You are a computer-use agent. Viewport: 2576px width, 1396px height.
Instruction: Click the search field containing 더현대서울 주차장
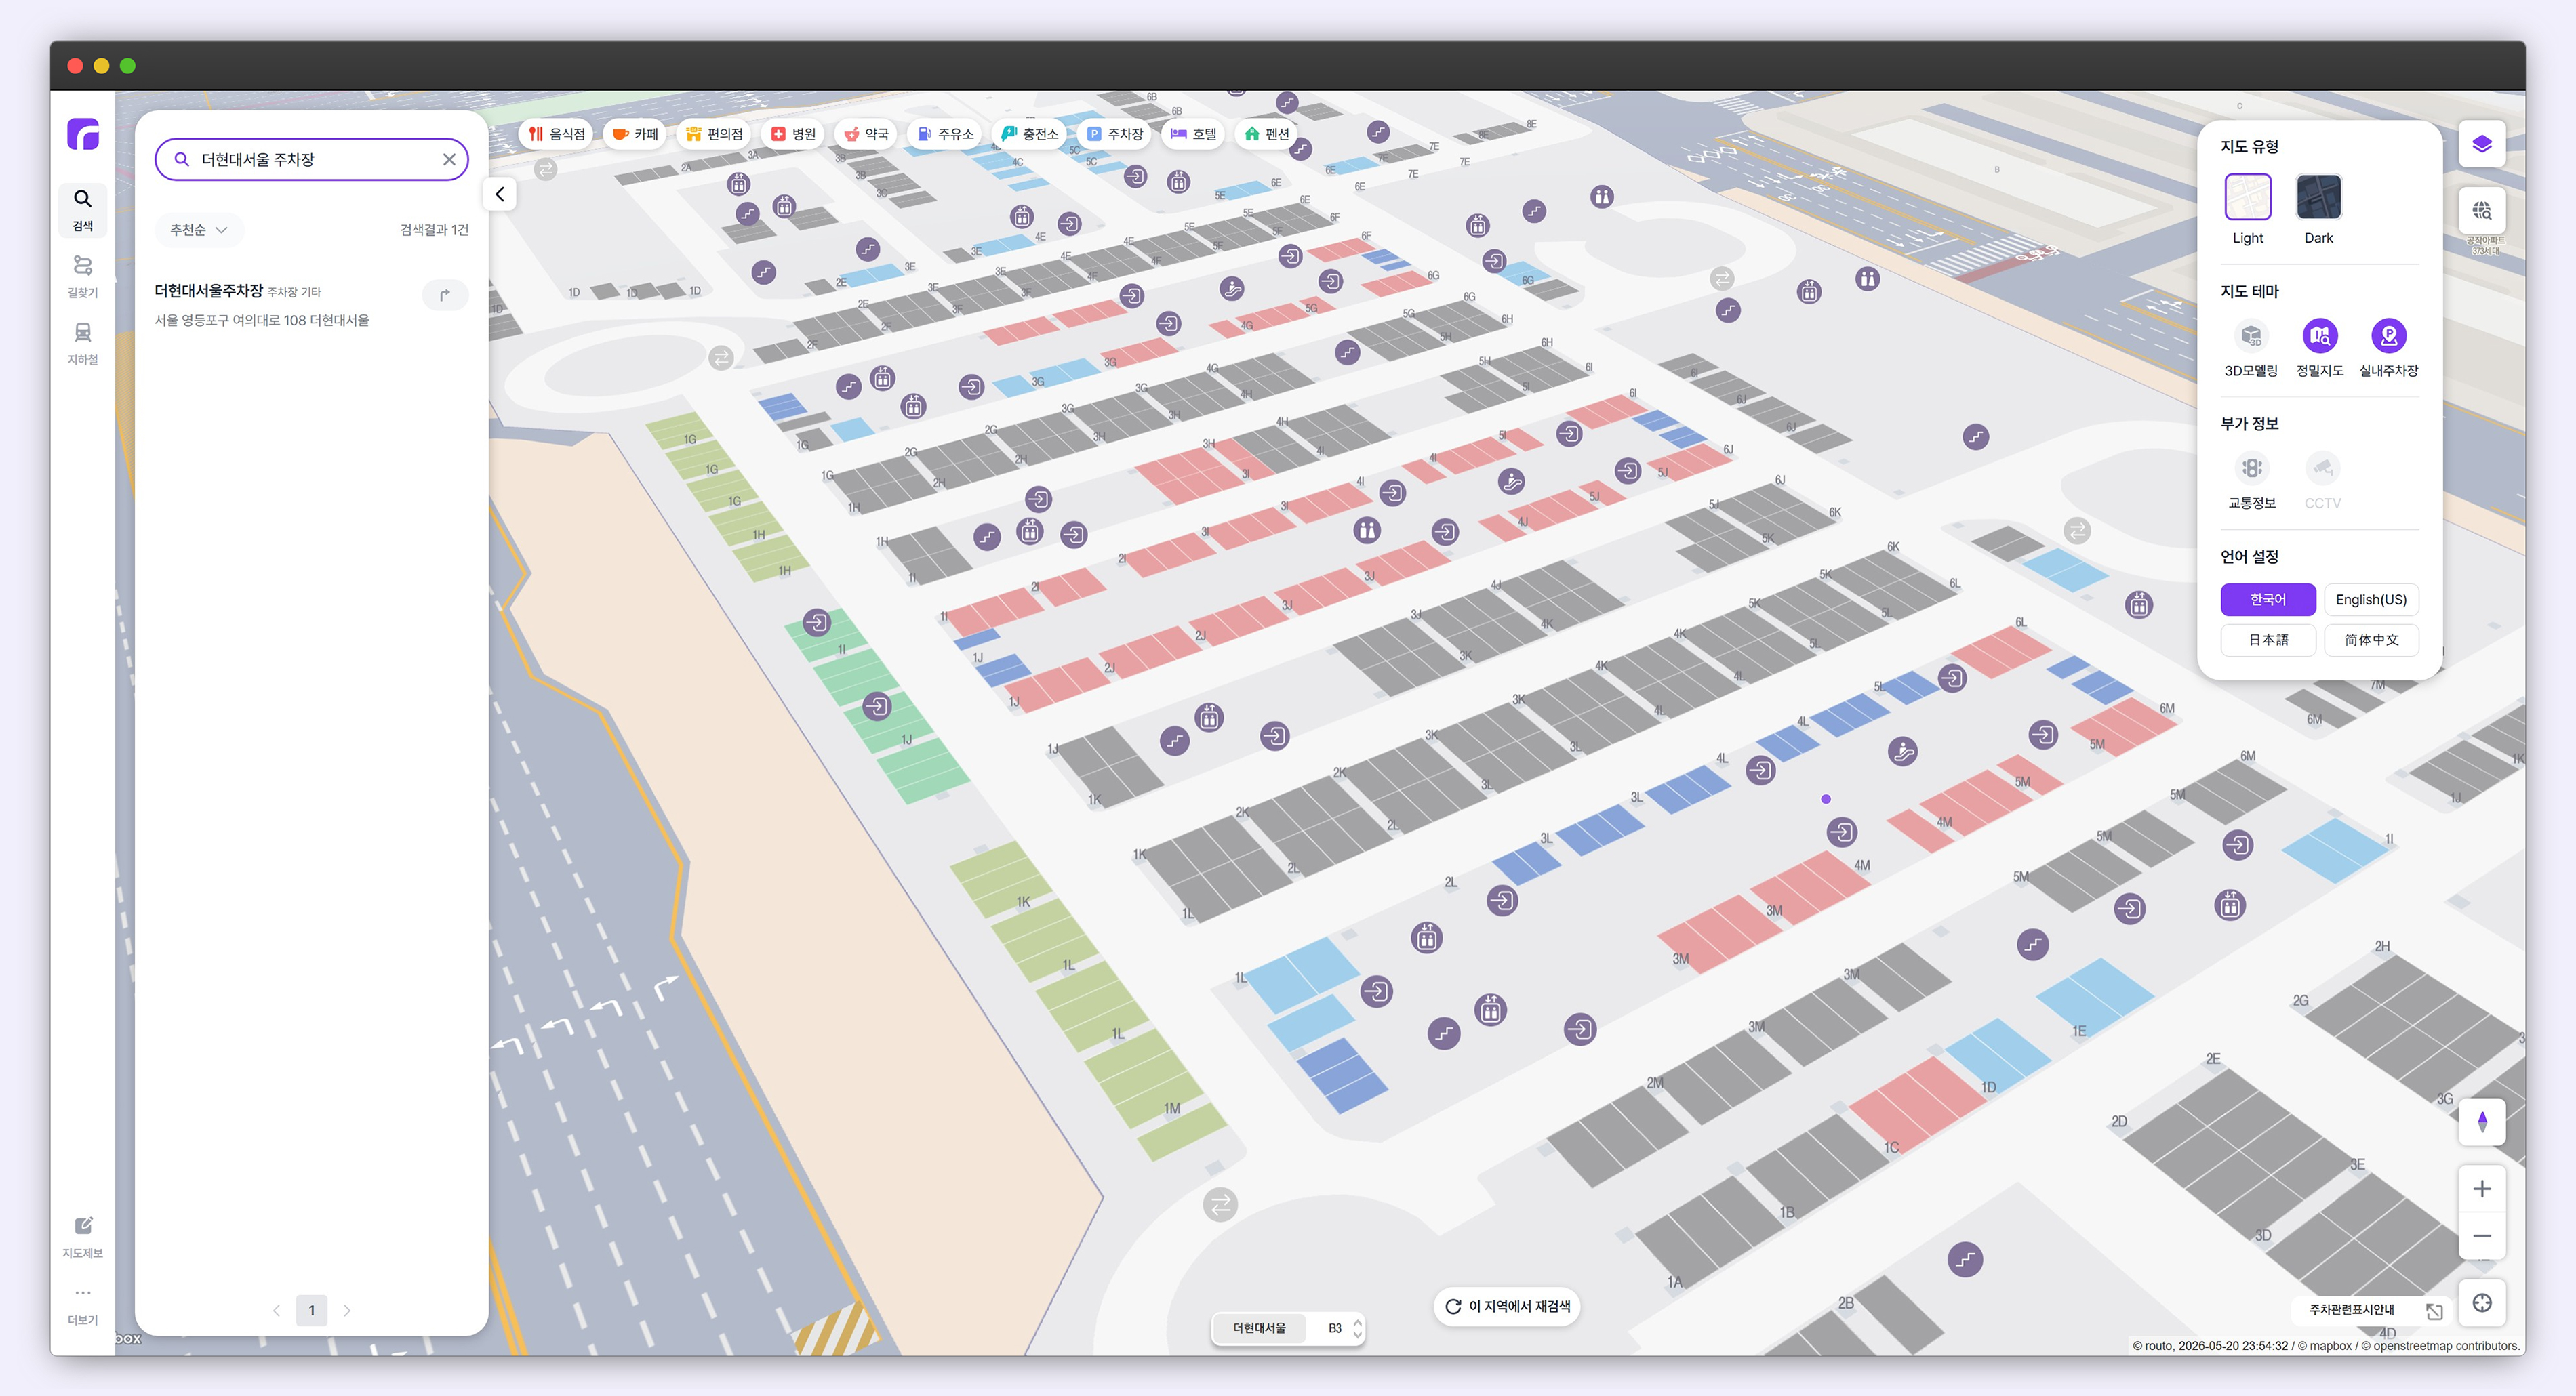coord(312,159)
